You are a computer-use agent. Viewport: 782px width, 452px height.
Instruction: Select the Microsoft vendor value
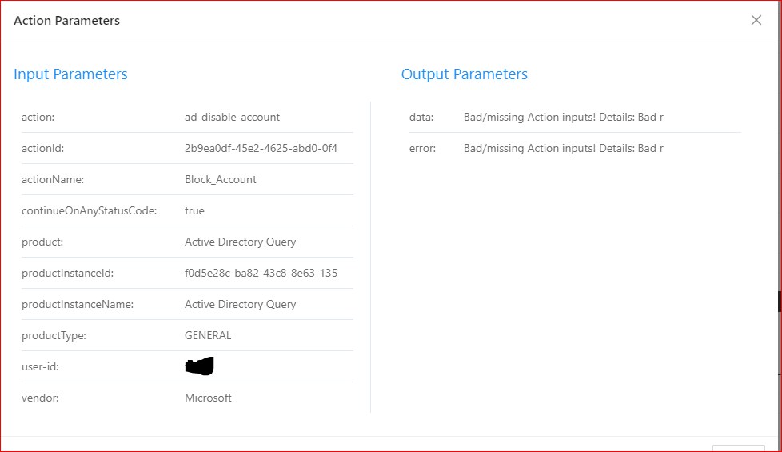(x=208, y=398)
